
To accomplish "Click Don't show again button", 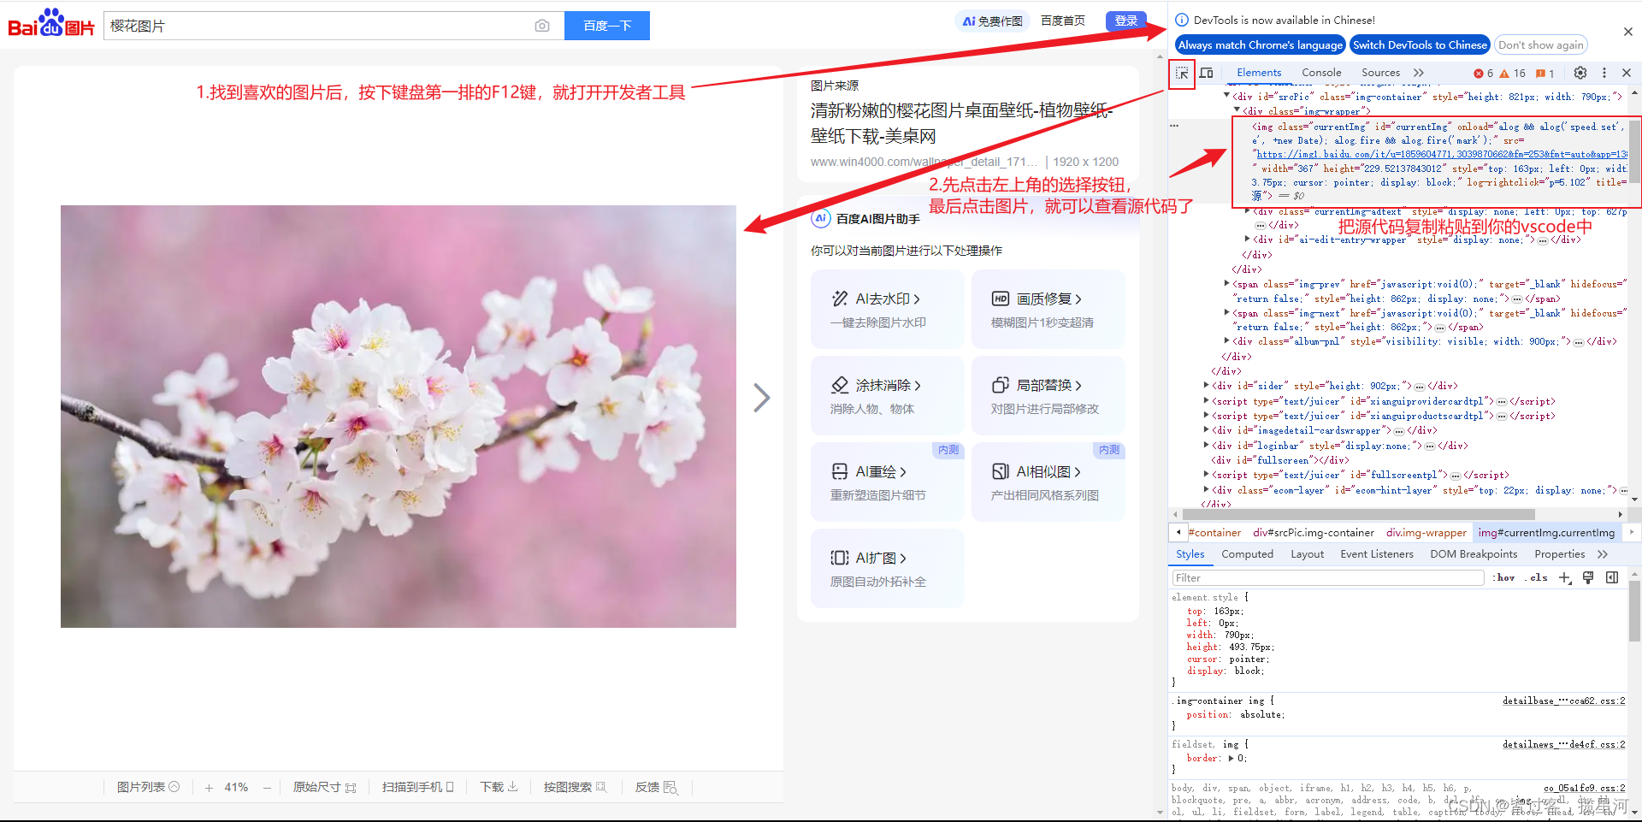I will (x=1541, y=45).
